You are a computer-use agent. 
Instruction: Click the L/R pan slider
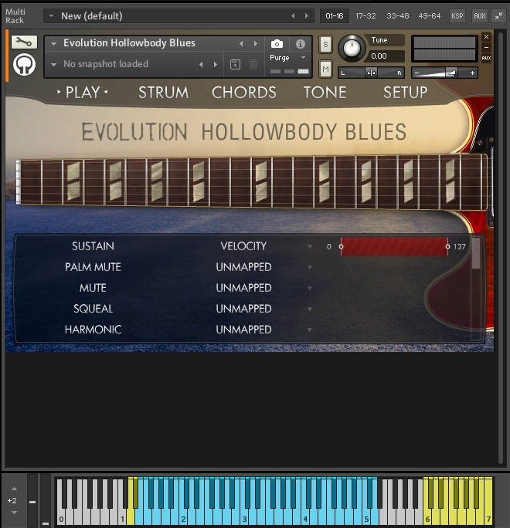(x=371, y=73)
